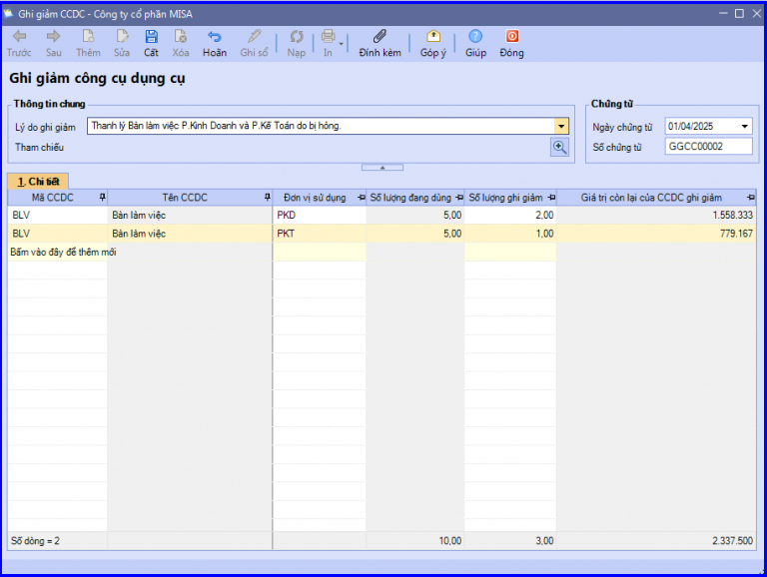Select the 1. Chi tiết tab

pos(38,182)
